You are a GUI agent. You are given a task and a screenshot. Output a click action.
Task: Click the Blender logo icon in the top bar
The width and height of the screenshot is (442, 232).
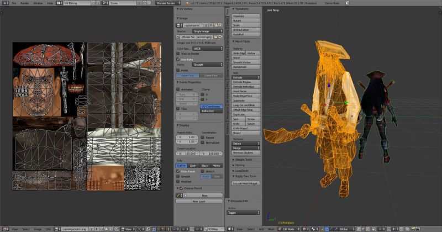[187, 3]
